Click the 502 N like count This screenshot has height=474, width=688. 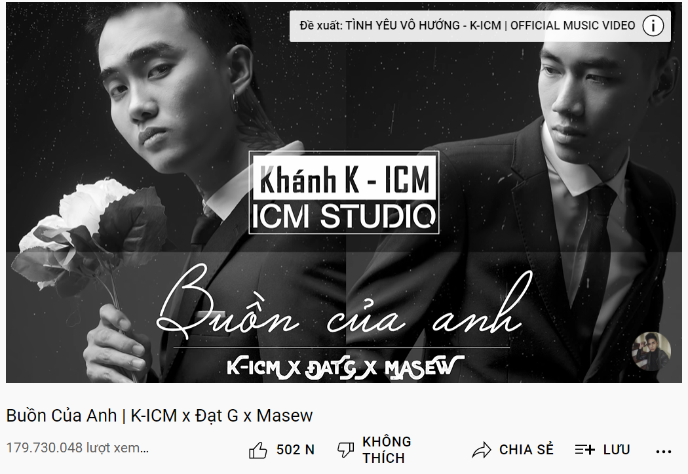coord(296,450)
